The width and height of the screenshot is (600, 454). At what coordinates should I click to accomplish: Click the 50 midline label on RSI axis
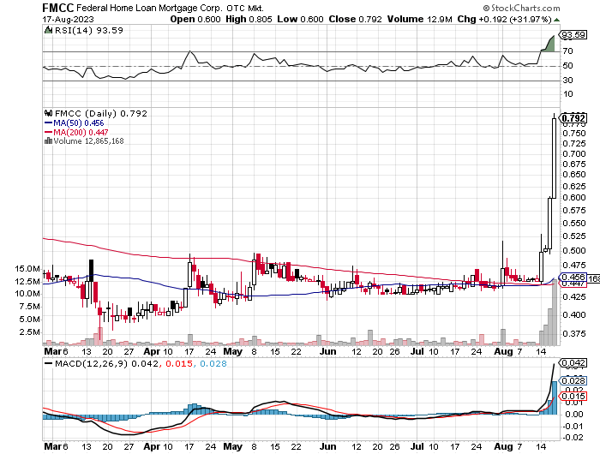pyautogui.click(x=567, y=66)
